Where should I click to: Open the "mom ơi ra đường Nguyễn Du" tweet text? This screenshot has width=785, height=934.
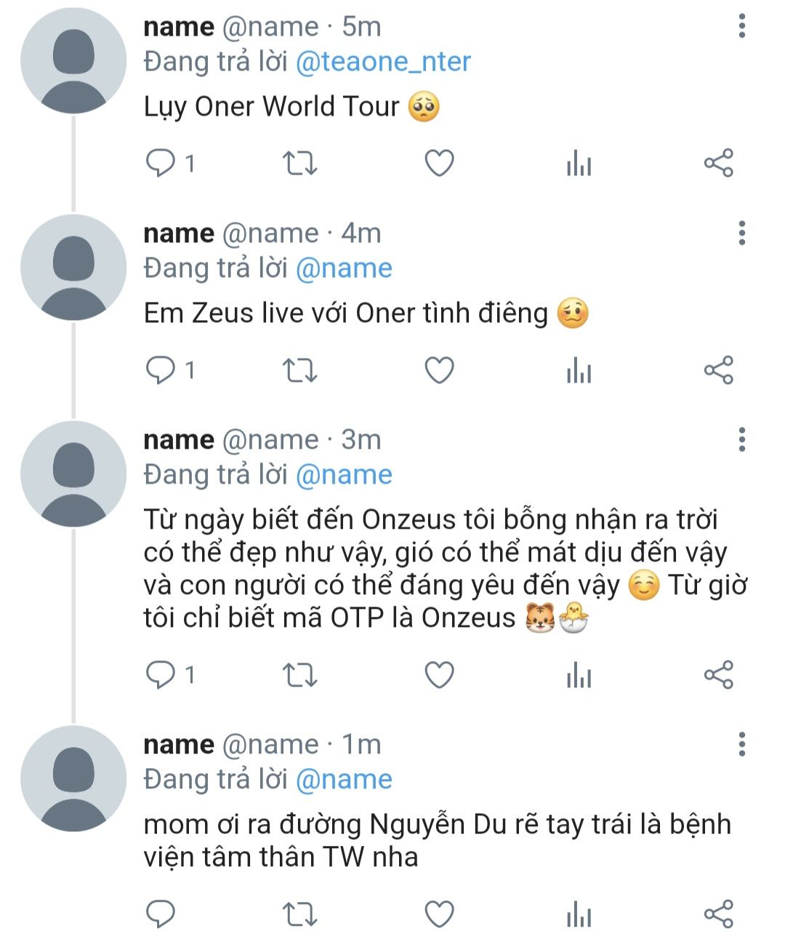(x=437, y=840)
